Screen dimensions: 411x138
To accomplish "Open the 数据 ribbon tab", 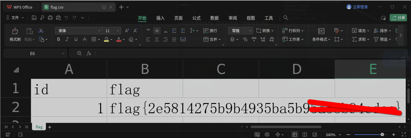I will (214, 18).
